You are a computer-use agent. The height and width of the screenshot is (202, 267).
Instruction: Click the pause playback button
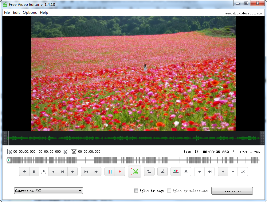(34, 172)
